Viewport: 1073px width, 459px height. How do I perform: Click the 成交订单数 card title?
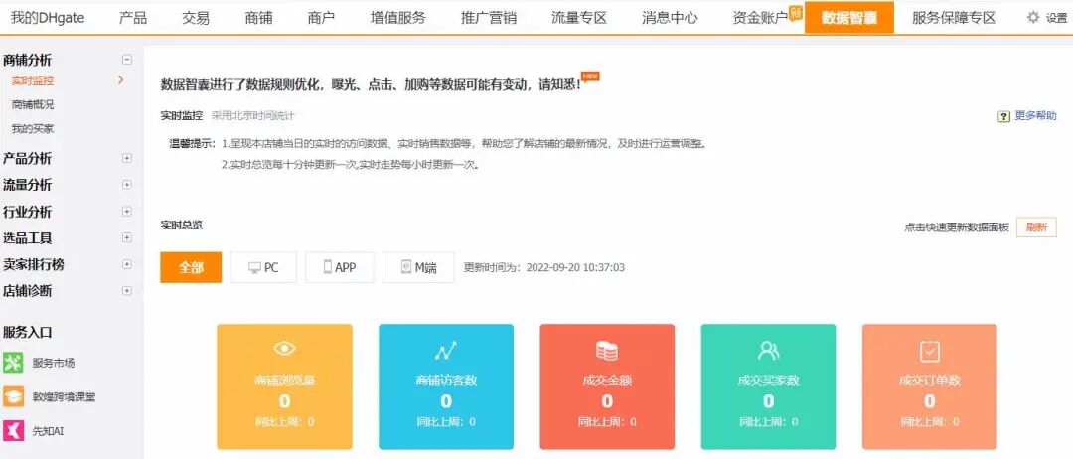929,381
